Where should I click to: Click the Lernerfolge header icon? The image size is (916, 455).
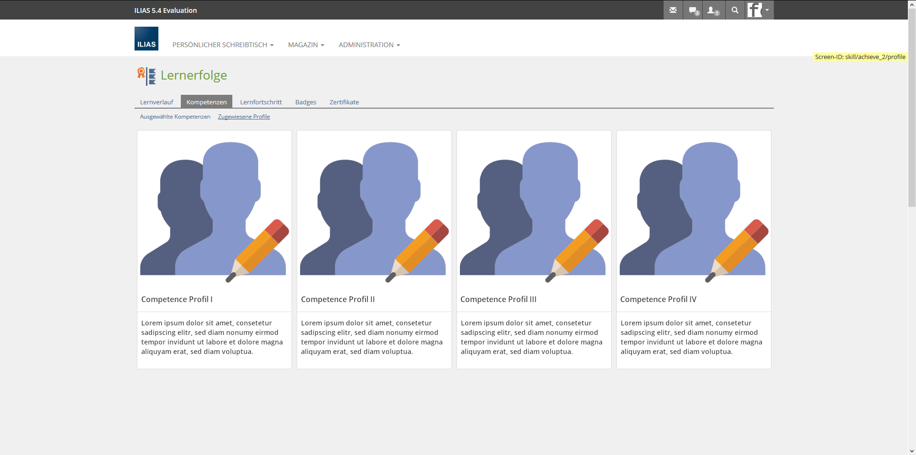click(x=146, y=76)
